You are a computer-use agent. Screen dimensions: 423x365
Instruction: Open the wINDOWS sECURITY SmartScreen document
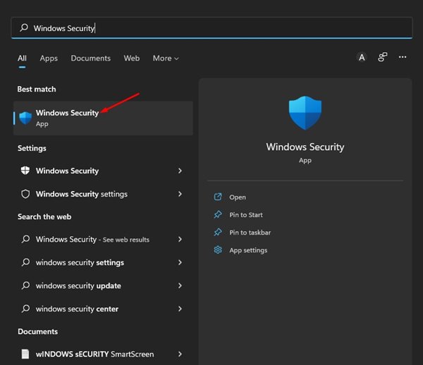(94, 354)
